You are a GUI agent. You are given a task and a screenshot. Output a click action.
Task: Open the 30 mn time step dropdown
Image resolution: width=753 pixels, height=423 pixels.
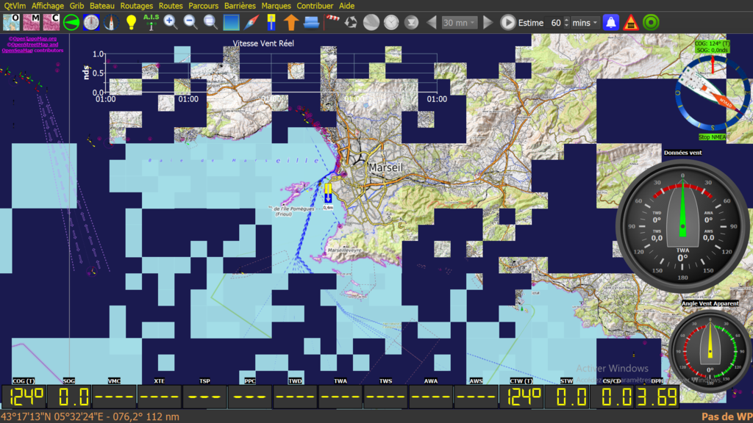[x=459, y=23]
